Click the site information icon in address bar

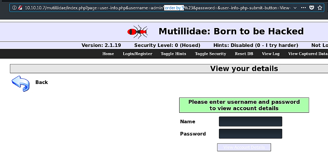[14, 8]
